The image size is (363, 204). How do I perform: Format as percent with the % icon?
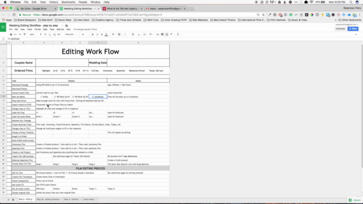[x=45, y=35]
